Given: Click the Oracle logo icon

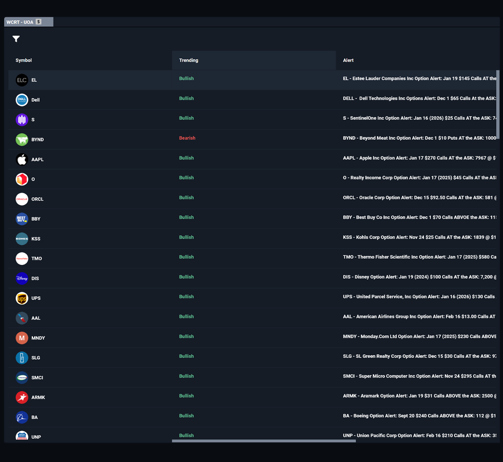Looking at the screenshot, I should pos(22,199).
